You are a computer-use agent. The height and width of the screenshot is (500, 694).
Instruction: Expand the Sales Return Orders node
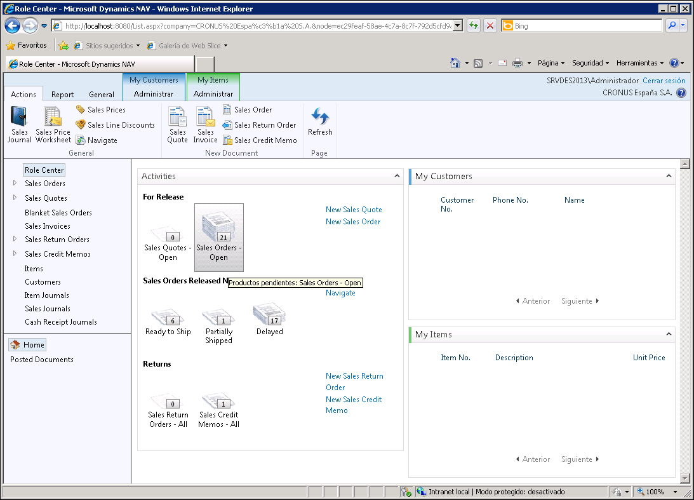pyautogui.click(x=15, y=239)
